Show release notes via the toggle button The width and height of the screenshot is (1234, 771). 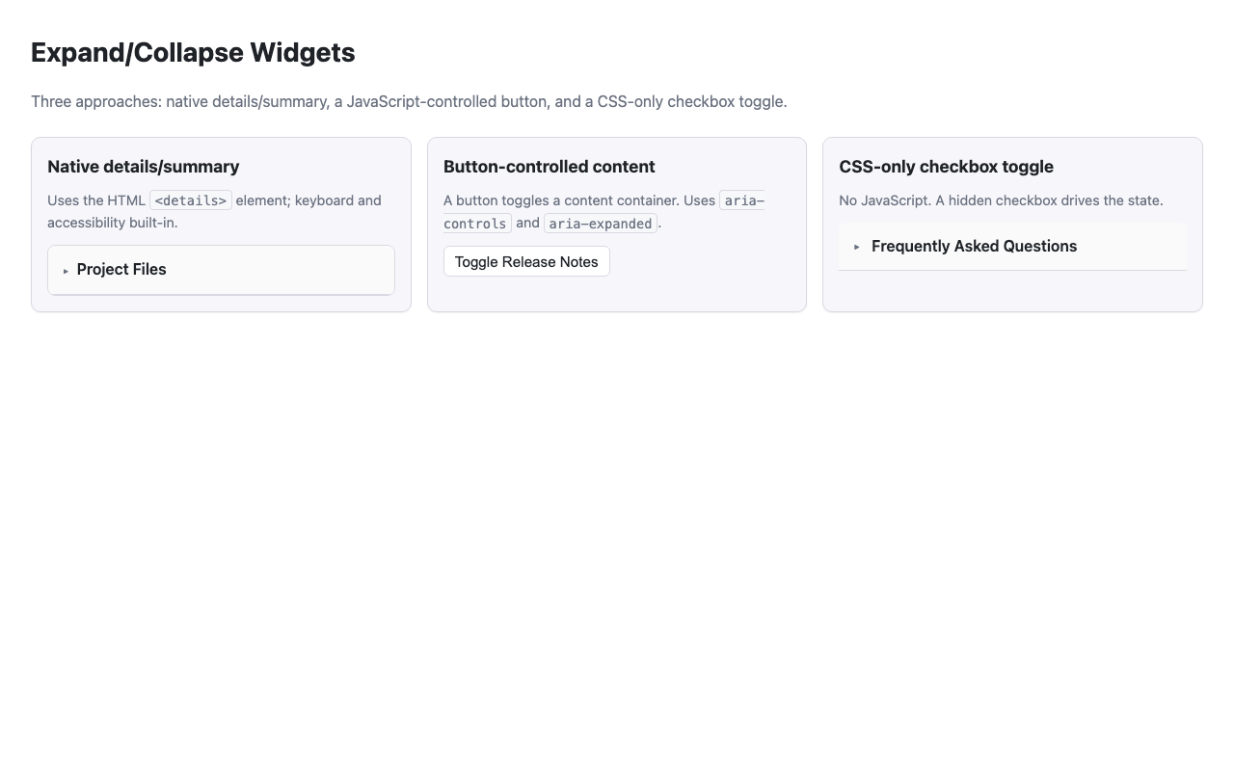(526, 261)
